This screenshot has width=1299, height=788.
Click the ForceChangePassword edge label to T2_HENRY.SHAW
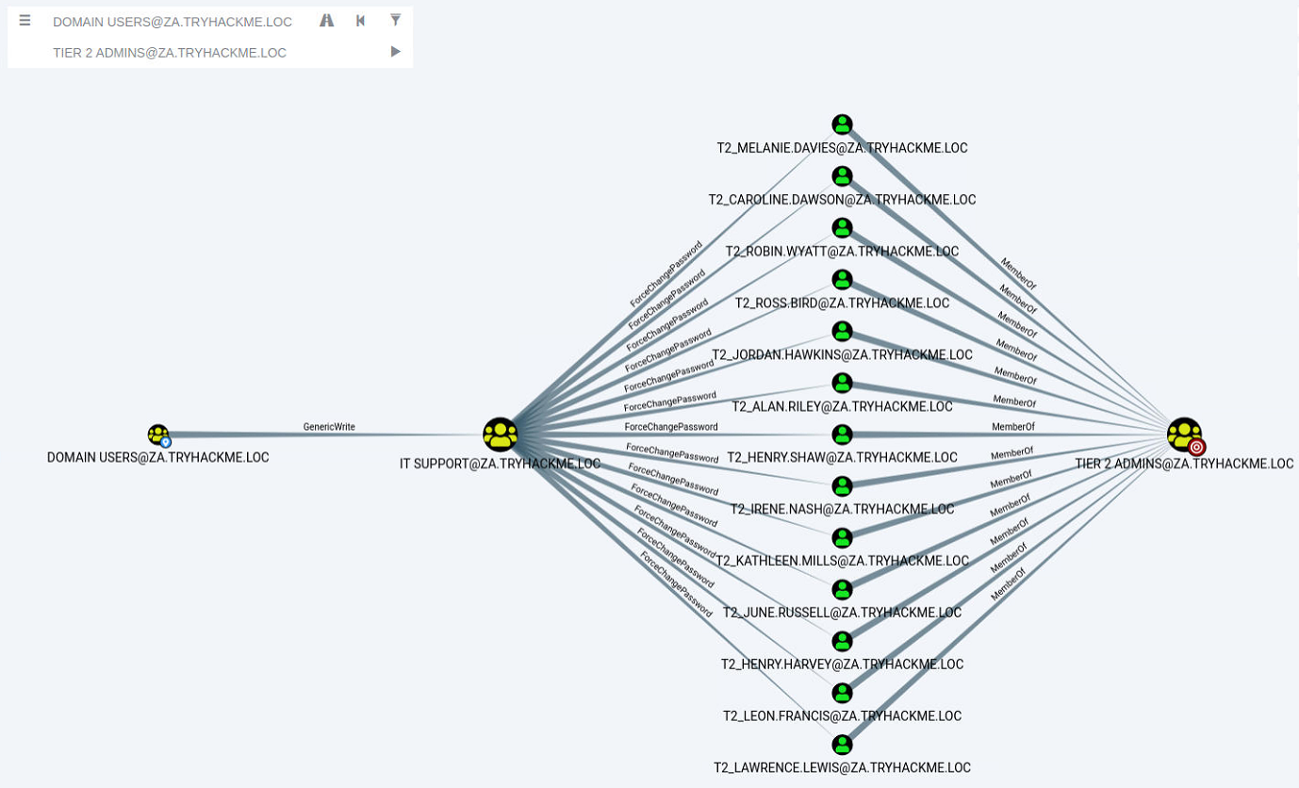670,427
